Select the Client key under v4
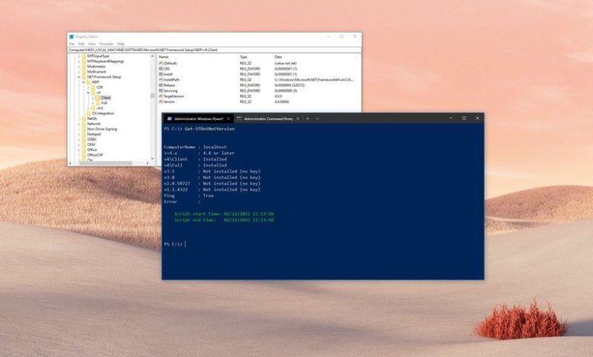 [106, 98]
